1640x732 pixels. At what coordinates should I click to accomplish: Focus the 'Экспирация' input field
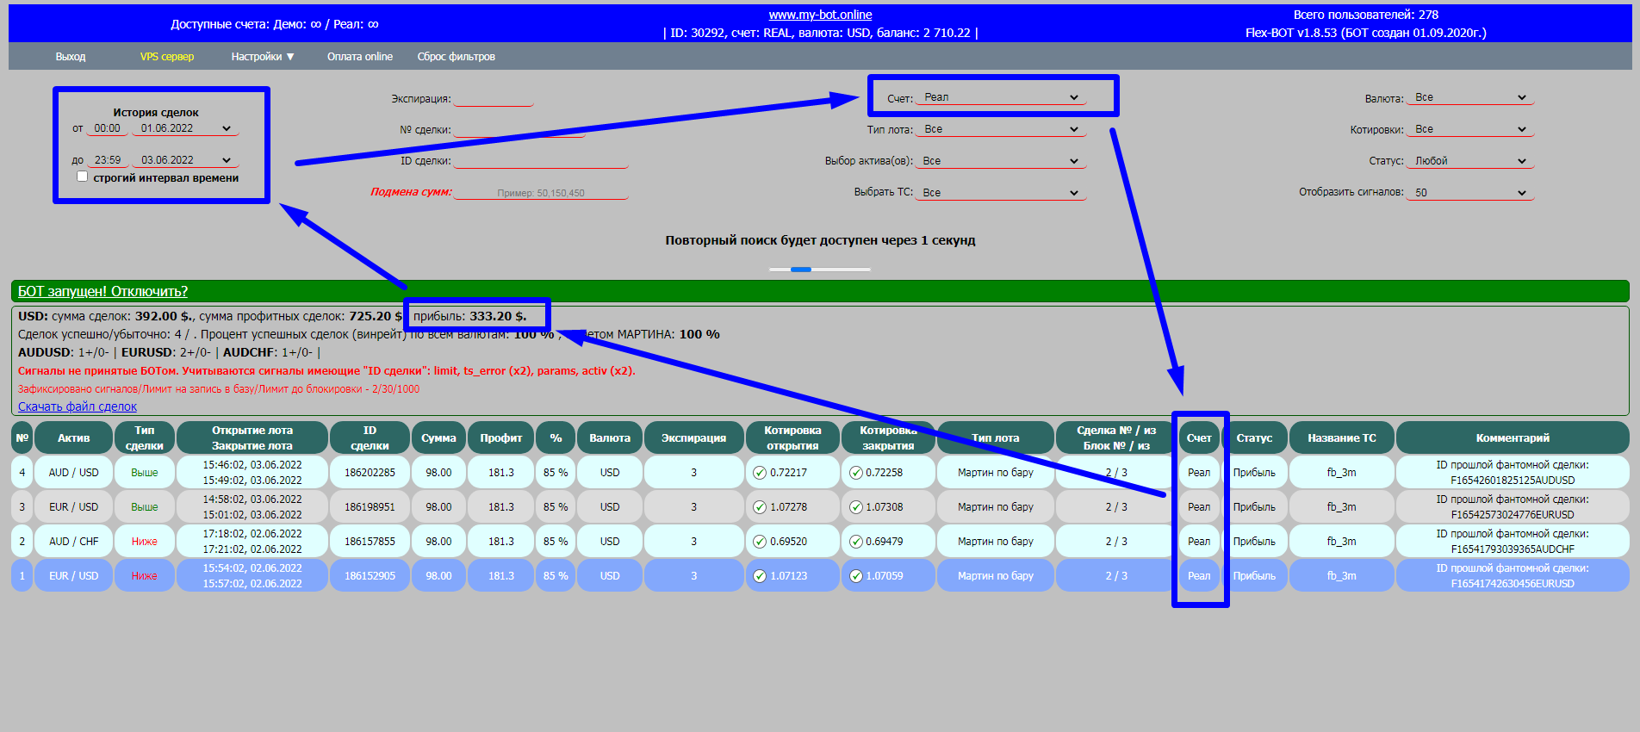(494, 98)
